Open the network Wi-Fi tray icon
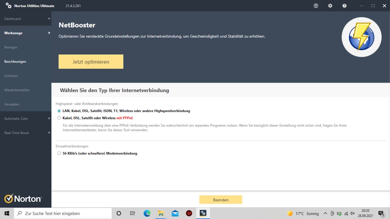 pos(346,214)
